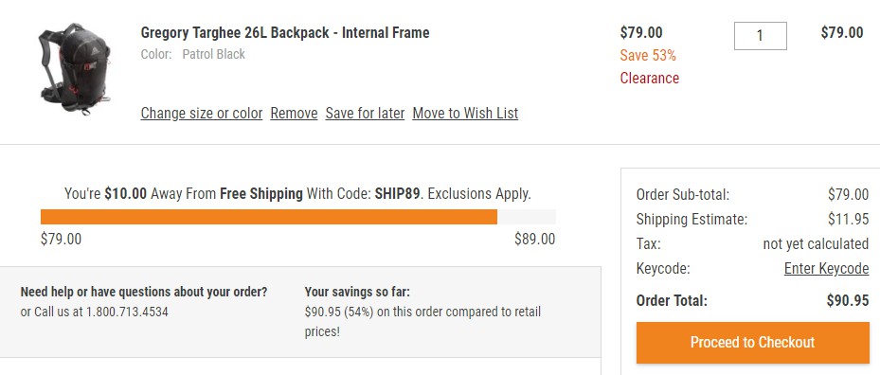The height and width of the screenshot is (375, 880).
Task: Move item to Wish List
Action: point(465,114)
